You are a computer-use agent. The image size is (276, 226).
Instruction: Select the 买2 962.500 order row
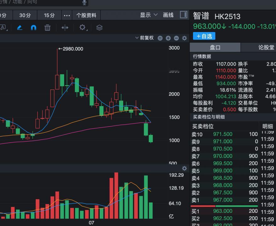click(x=224, y=218)
